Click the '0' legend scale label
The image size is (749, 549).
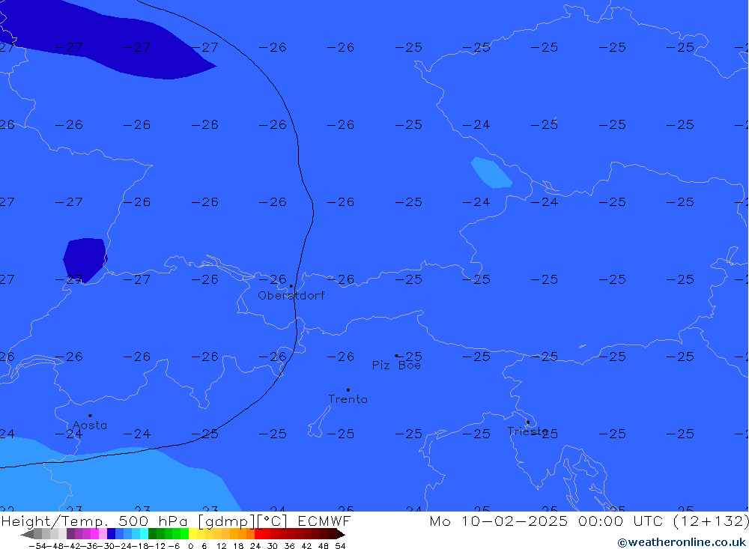tap(190, 546)
